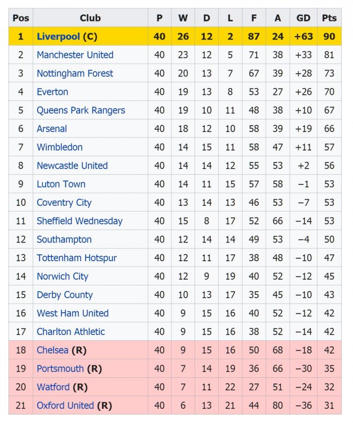
Task: Open the Chelsea relegated club link
Action: [x=52, y=350]
